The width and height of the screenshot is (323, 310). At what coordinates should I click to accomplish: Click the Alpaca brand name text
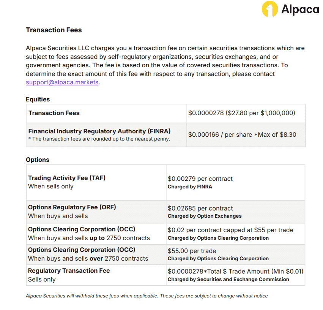300,9
